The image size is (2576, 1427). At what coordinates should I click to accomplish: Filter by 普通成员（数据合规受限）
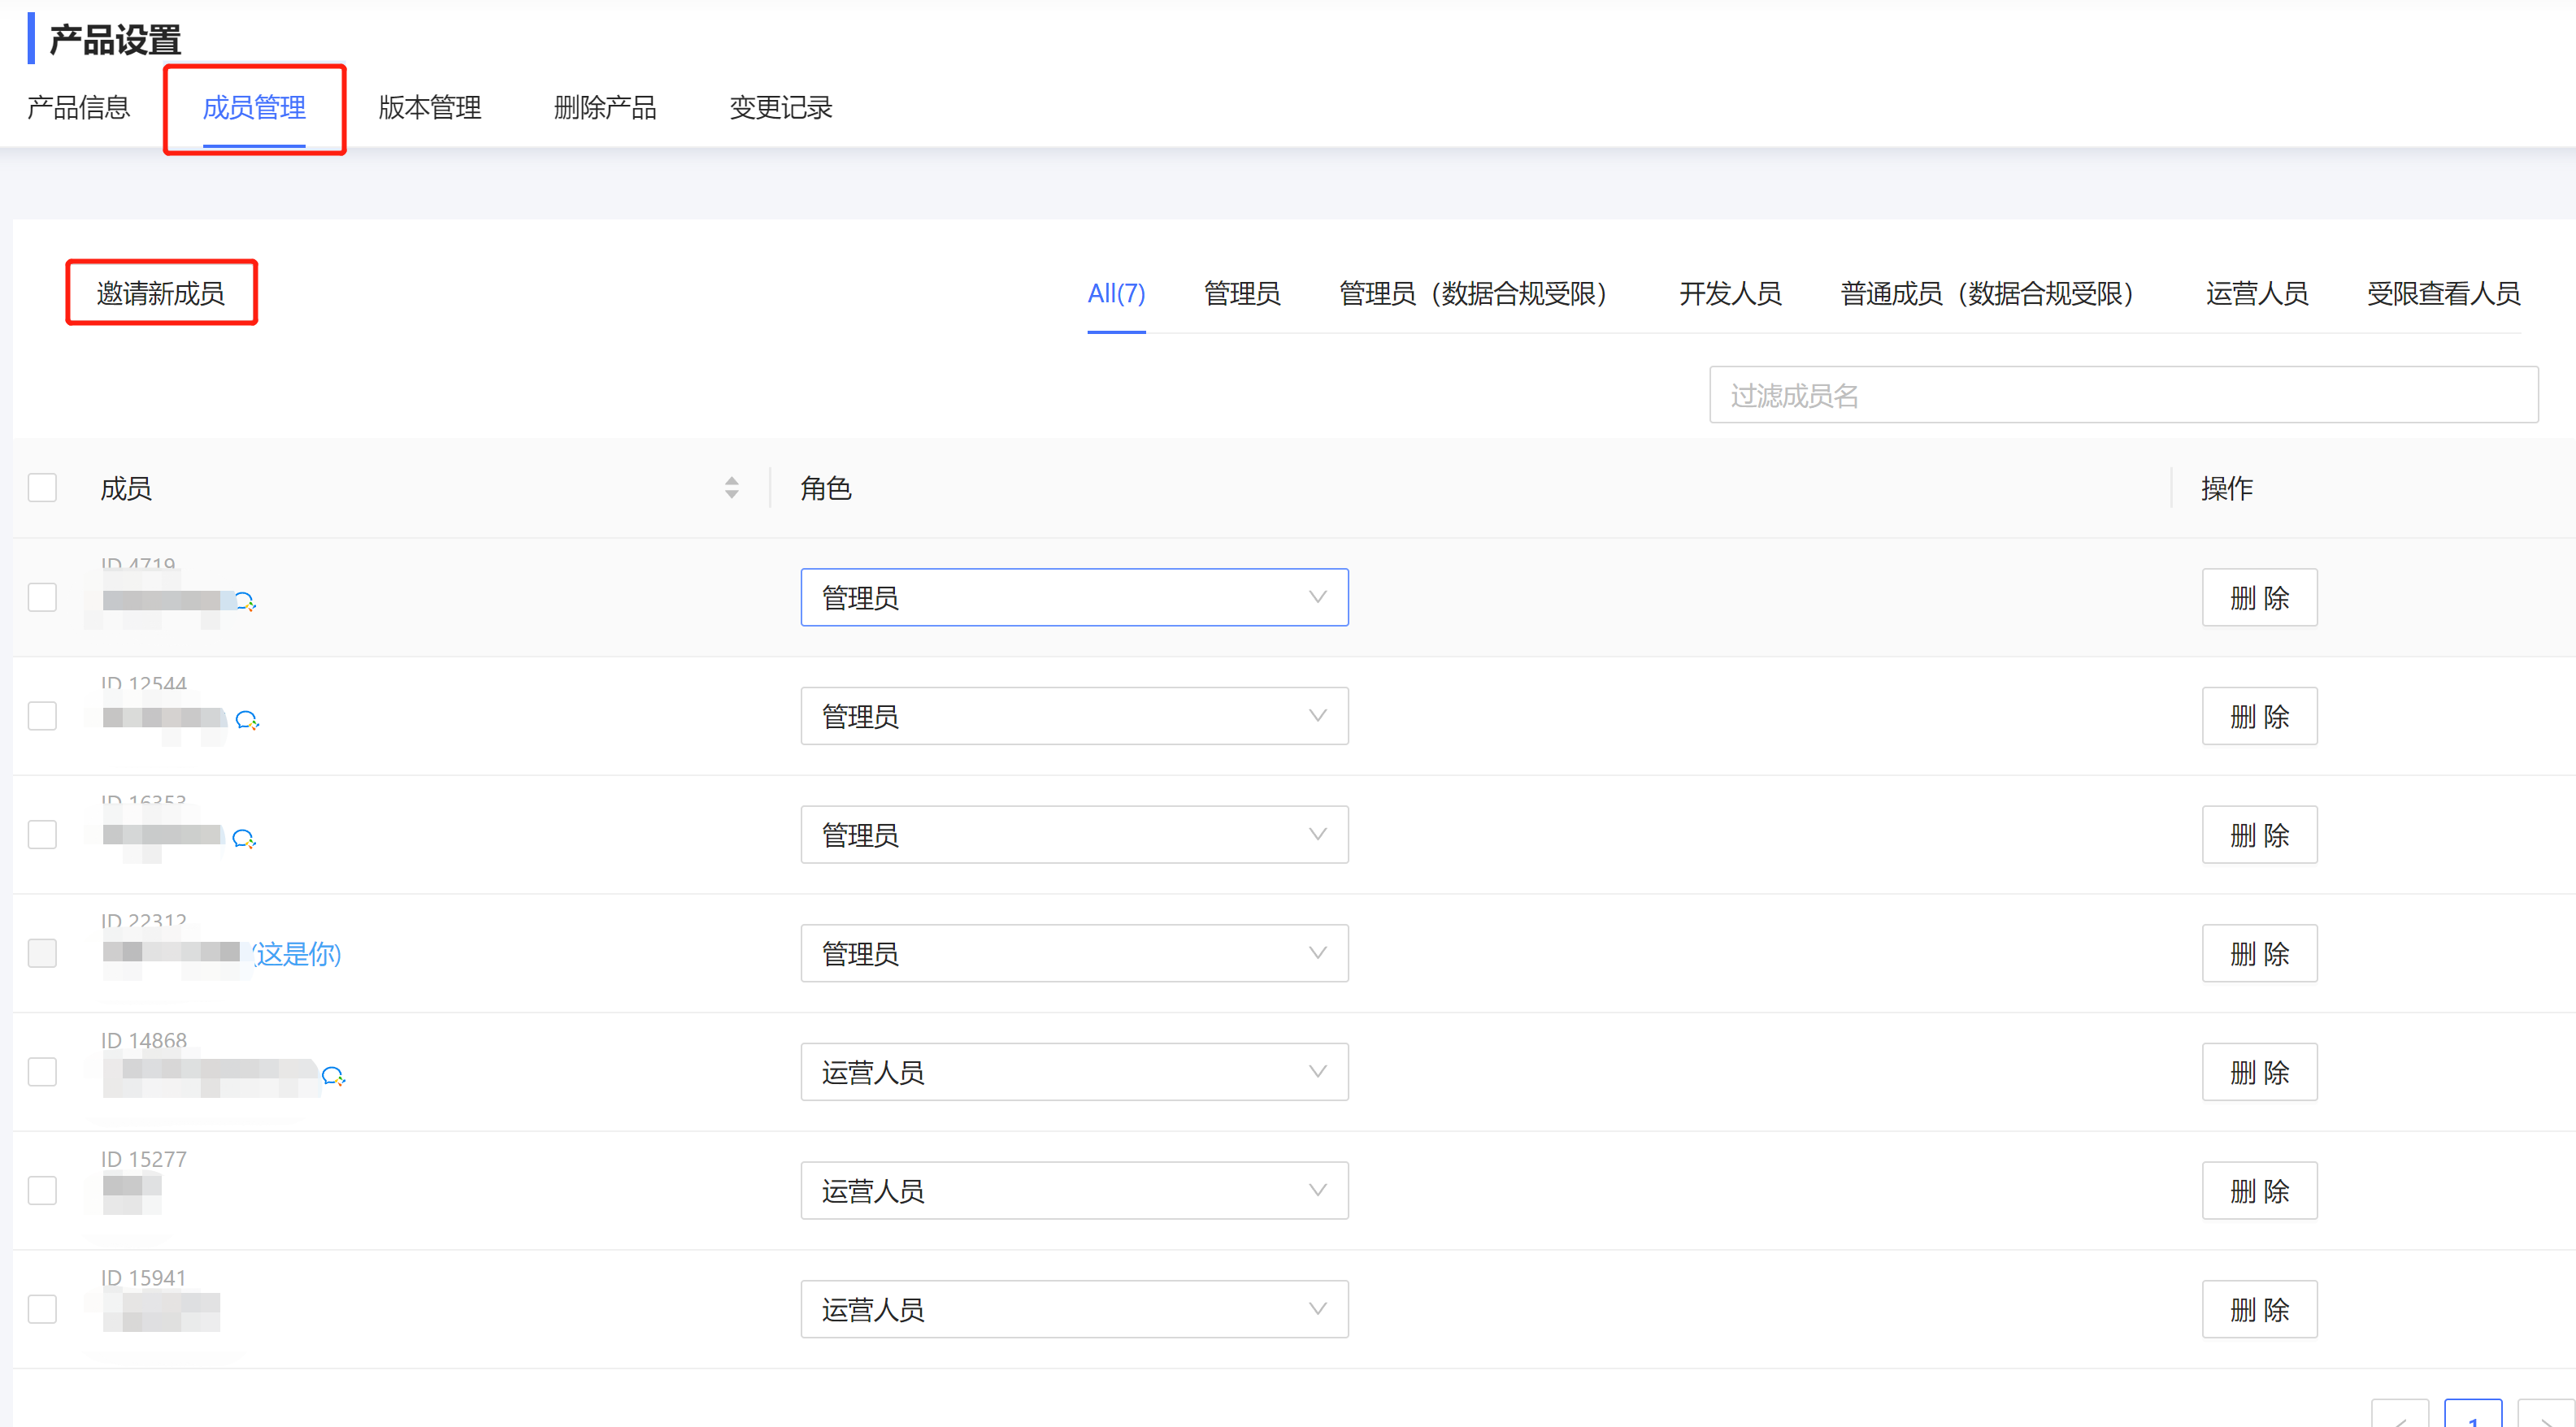point(1992,293)
